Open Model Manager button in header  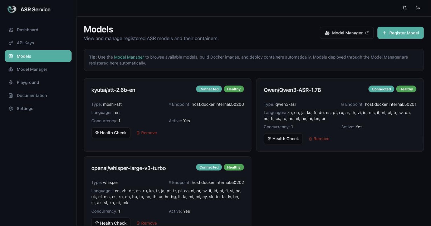[x=347, y=33]
